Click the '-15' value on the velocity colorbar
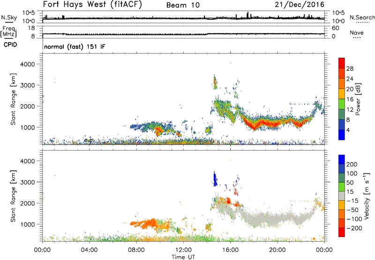Viewport: 375px width, 260px height. click(352, 200)
